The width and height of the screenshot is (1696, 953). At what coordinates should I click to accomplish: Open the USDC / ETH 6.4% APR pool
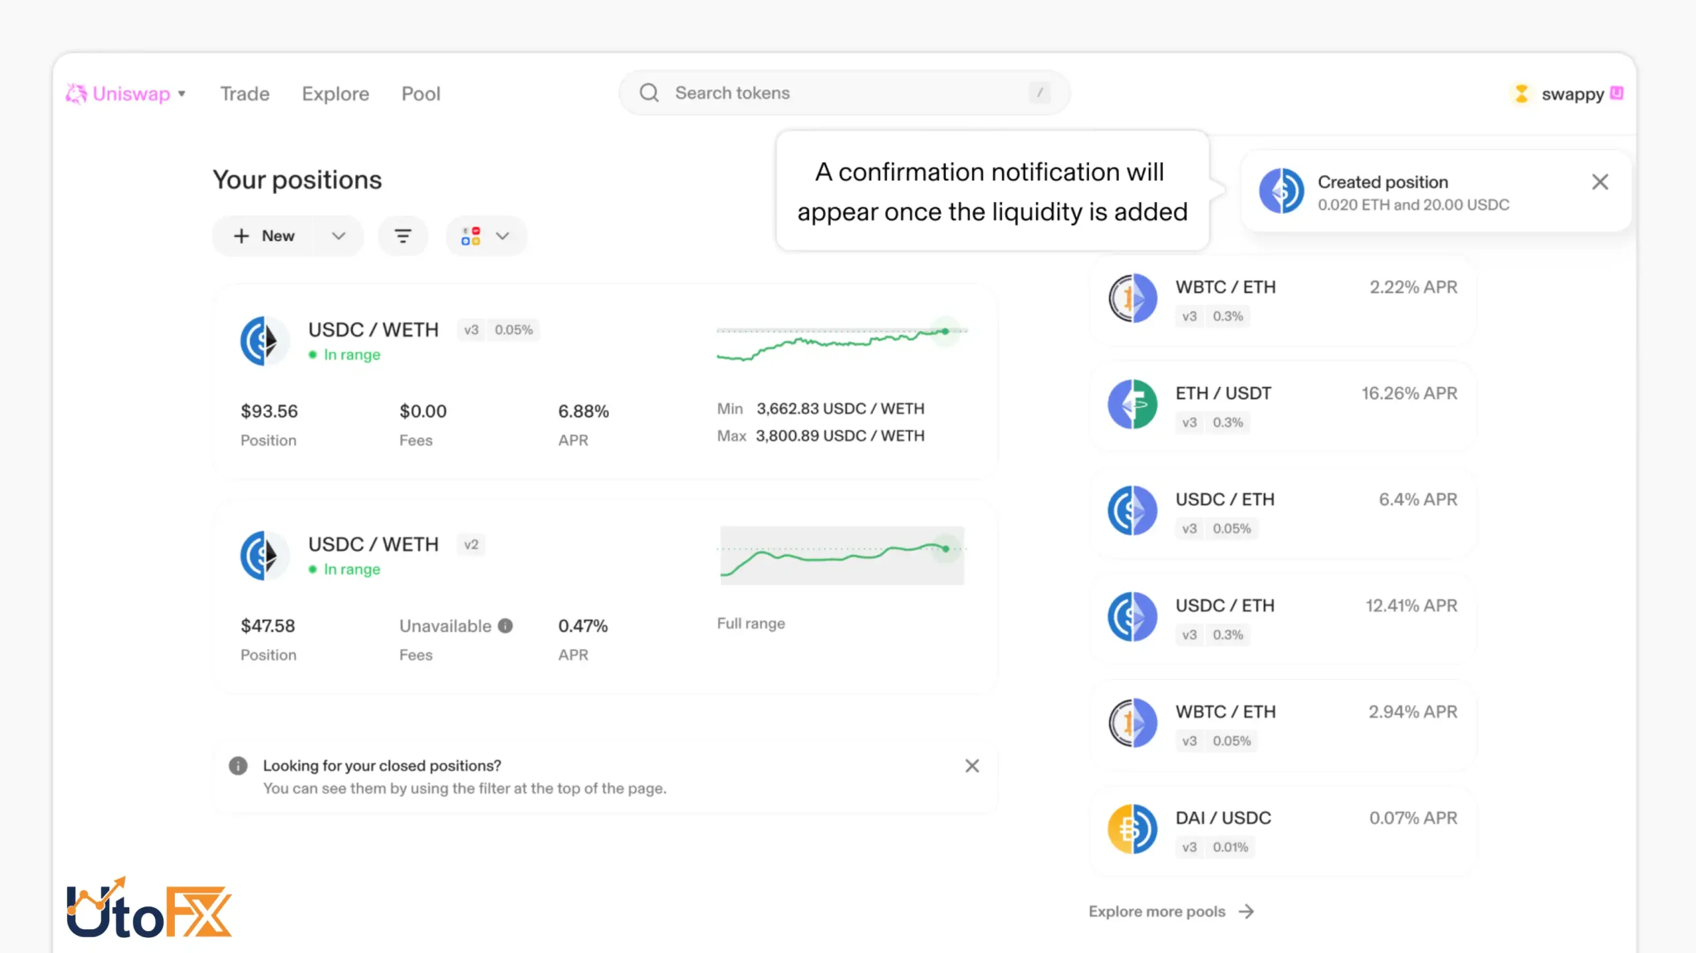click(1283, 512)
